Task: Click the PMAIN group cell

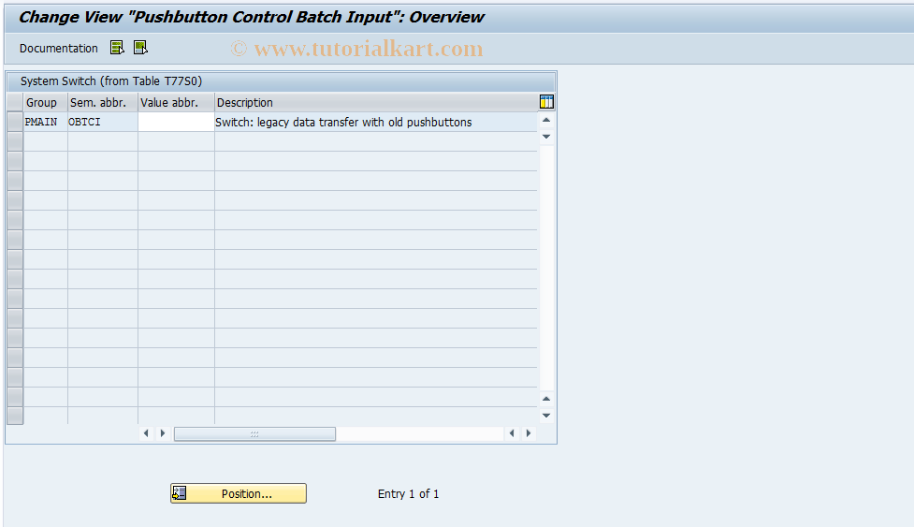Action: (x=46, y=122)
